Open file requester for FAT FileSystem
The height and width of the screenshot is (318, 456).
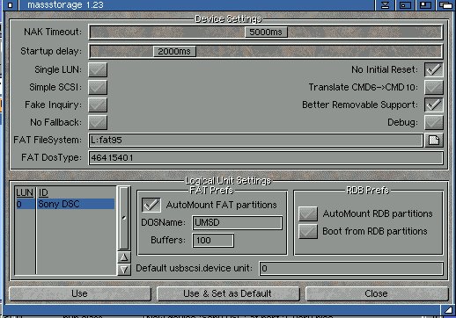point(434,141)
